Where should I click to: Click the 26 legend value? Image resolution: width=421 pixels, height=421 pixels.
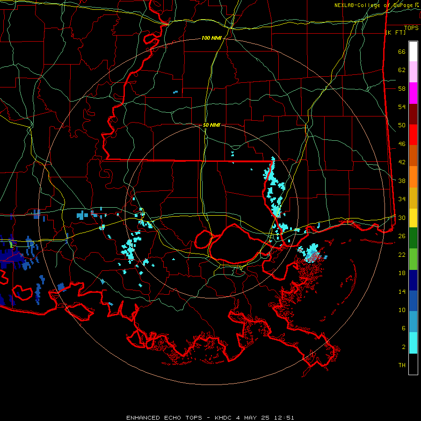pyautogui.click(x=402, y=236)
